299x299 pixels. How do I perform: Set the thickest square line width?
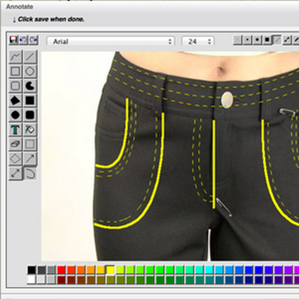pos(267,40)
